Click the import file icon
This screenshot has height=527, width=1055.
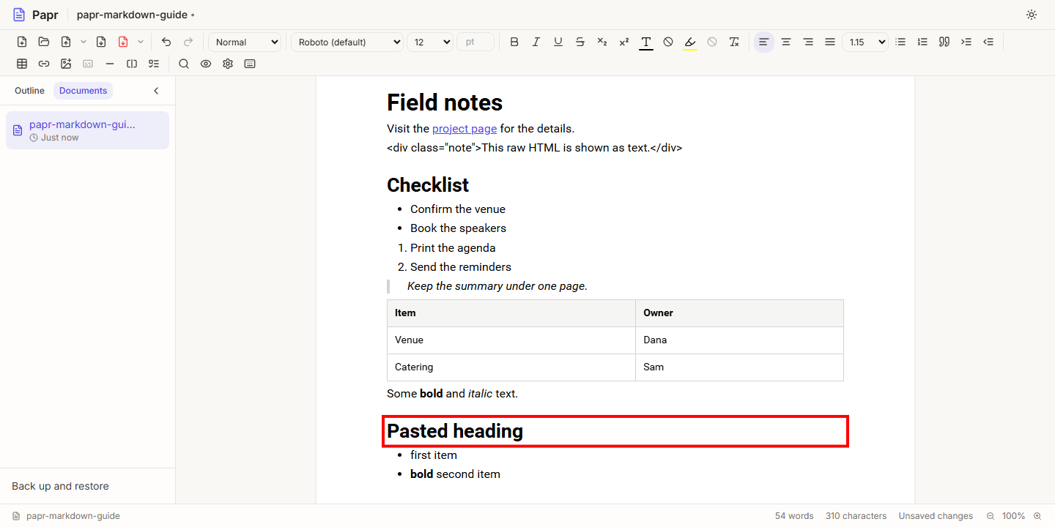coord(66,42)
